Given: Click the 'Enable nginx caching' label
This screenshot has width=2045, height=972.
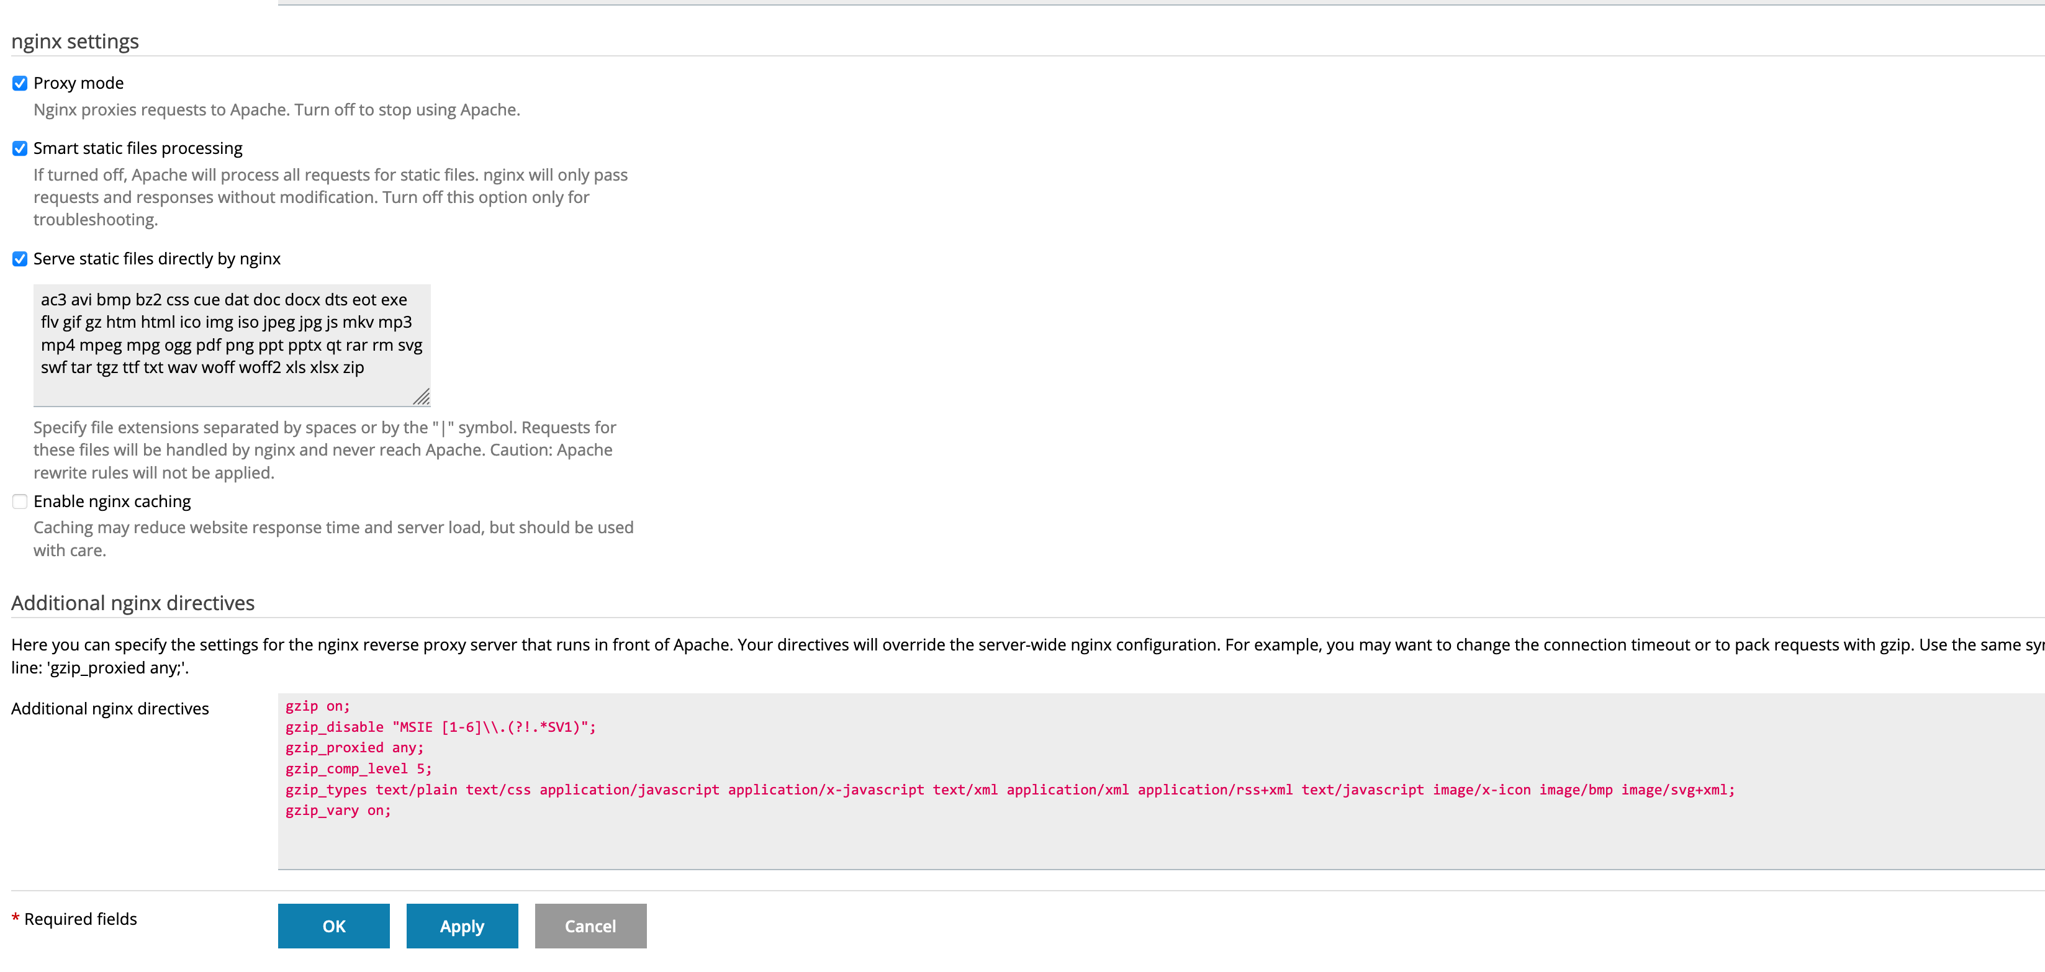Looking at the screenshot, I should 112,502.
